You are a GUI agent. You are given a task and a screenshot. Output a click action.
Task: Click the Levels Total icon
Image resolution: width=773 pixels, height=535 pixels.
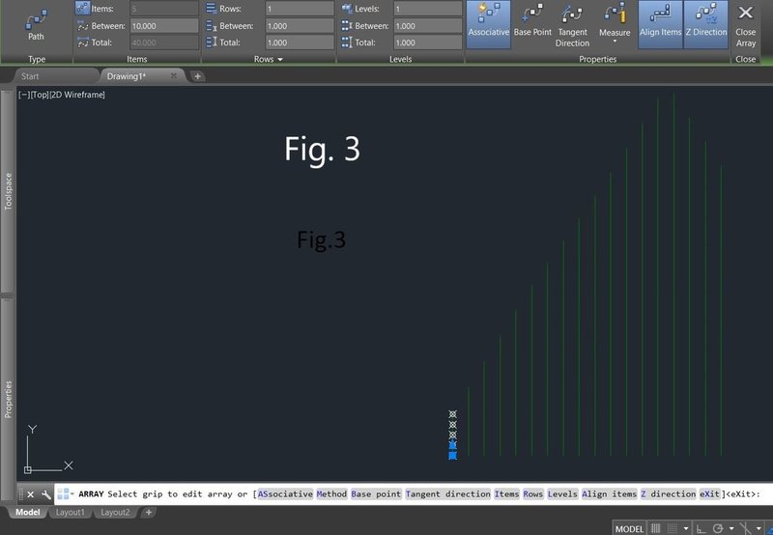[x=347, y=42]
